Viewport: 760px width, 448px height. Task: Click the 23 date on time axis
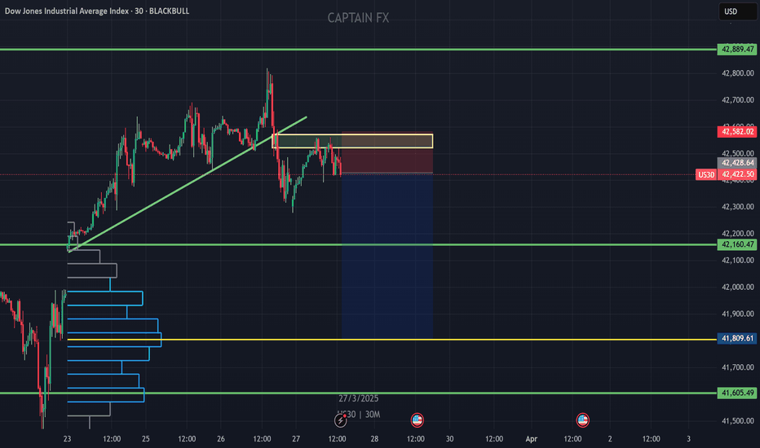point(67,439)
